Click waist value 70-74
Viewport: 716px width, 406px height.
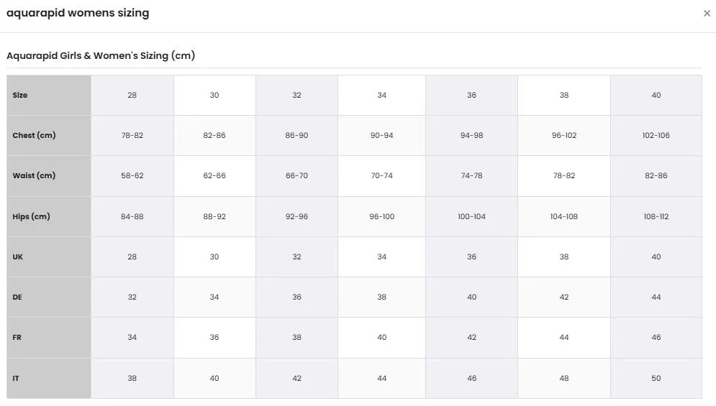[381, 175]
